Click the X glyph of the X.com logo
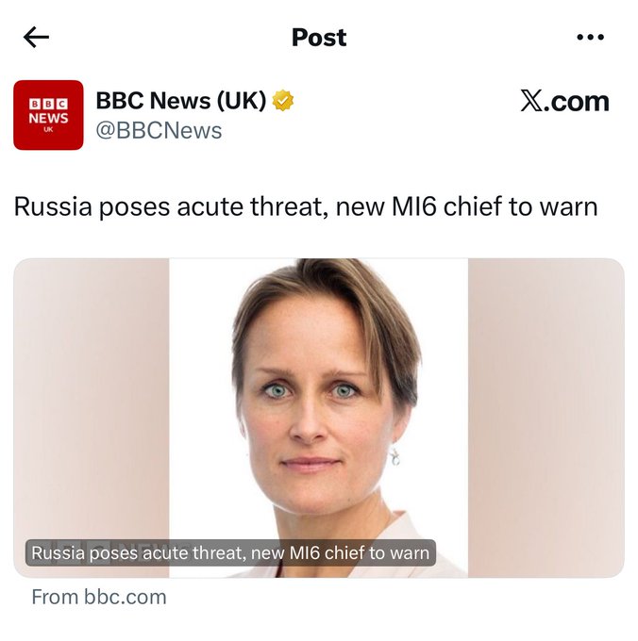Image resolution: width=638 pixels, height=641 pixels. [x=530, y=101]
